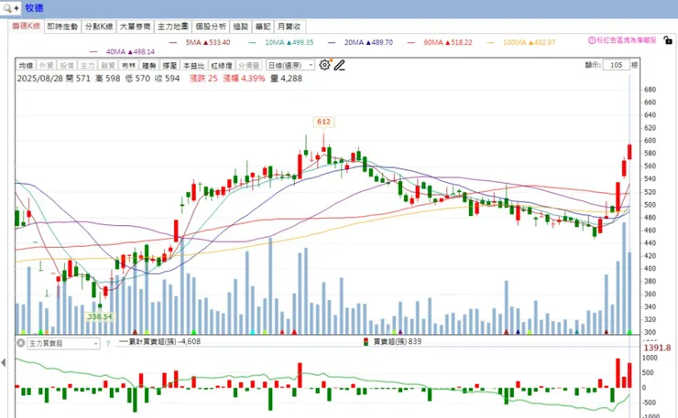Open chart settings gear icon
Screen dimensions: 678x418
point(324,65)
